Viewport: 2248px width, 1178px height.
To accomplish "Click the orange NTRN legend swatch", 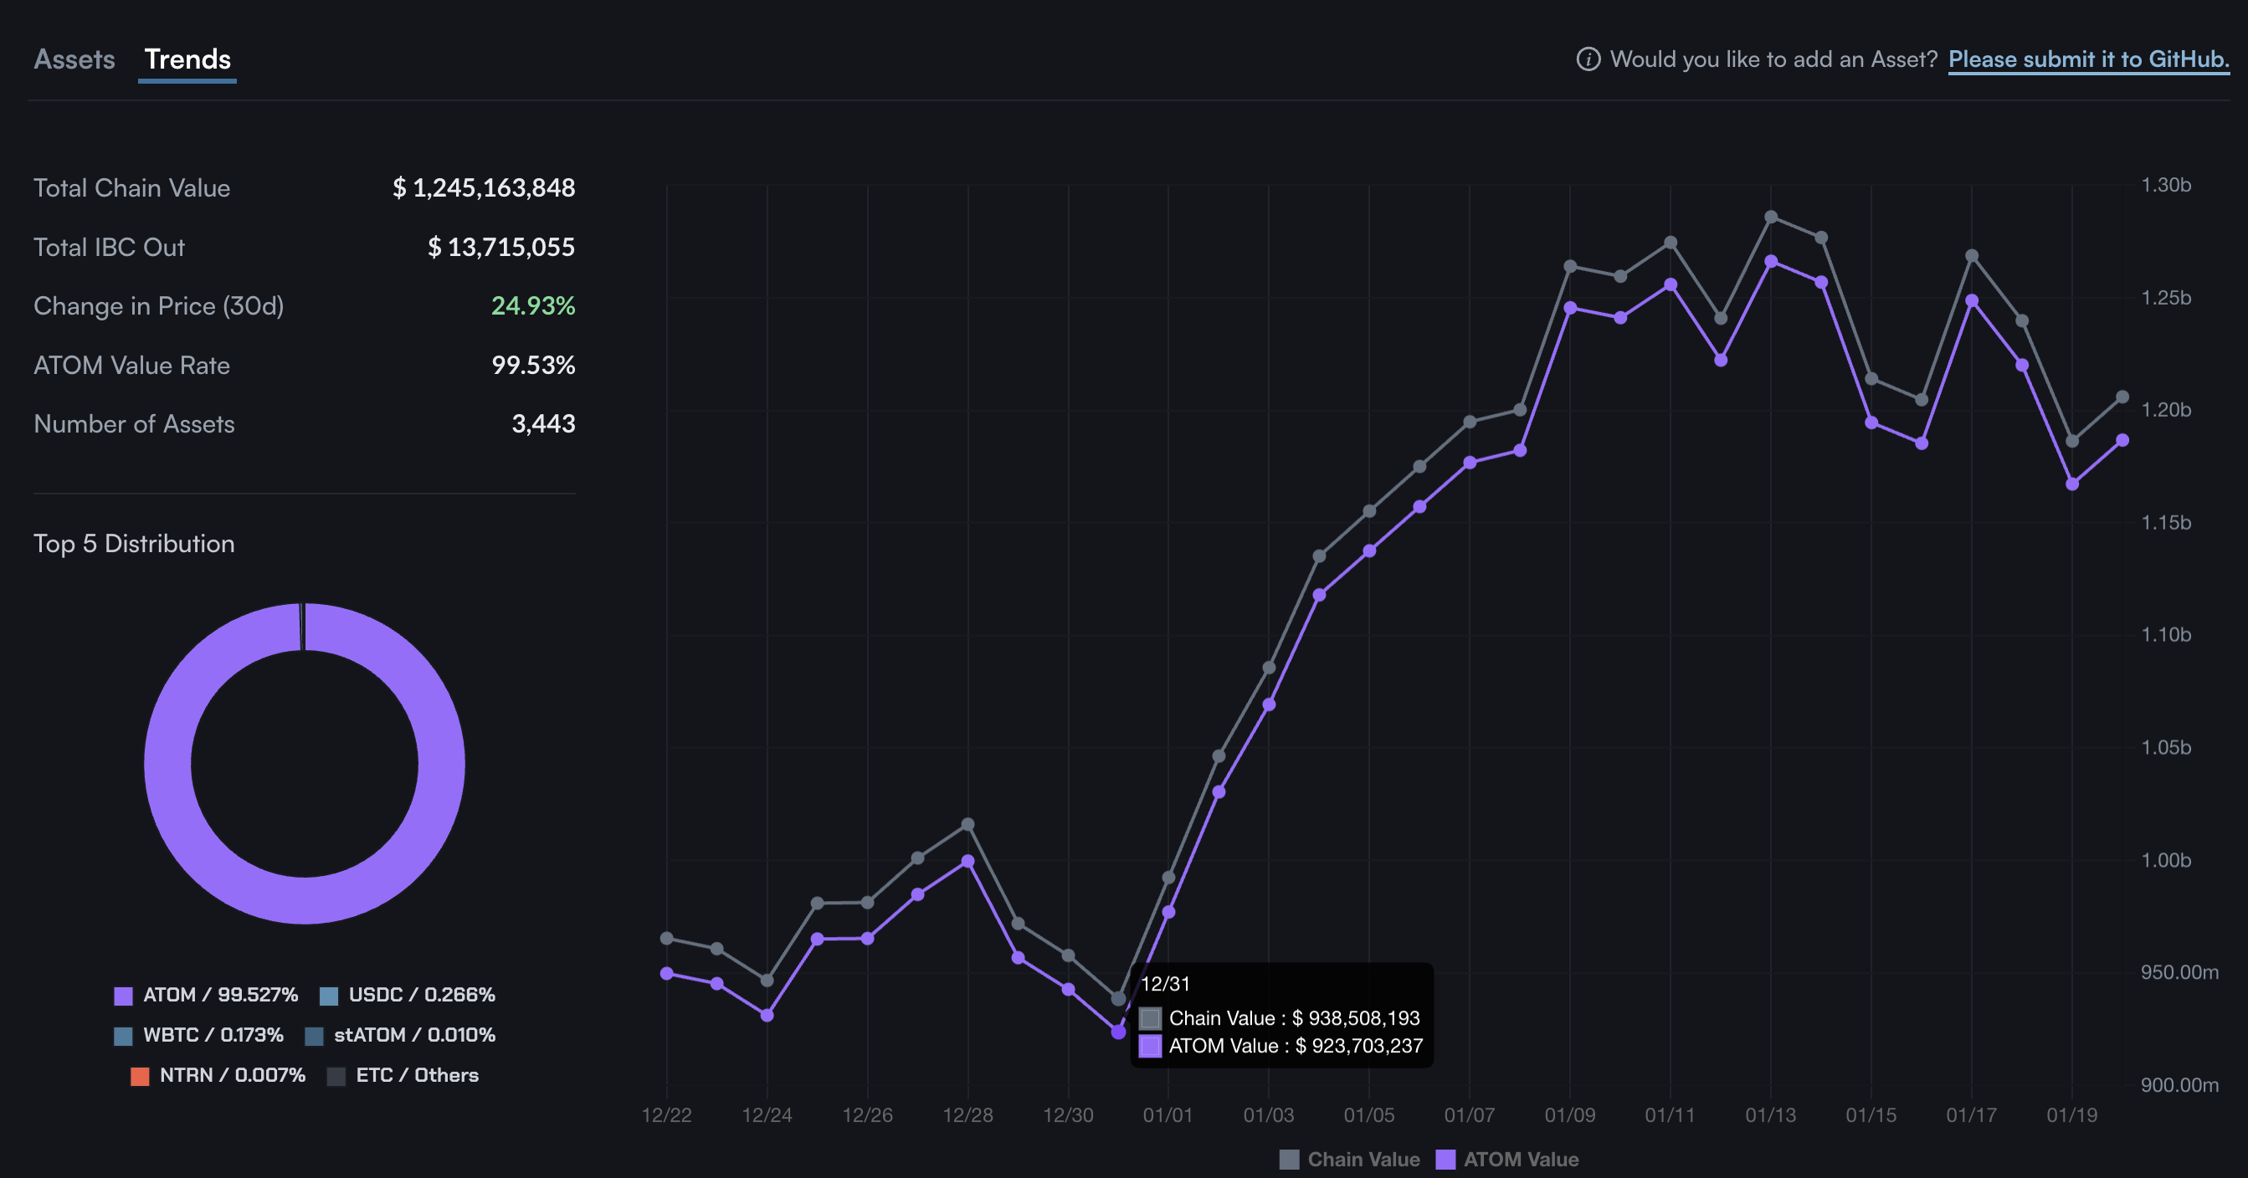I will coord(140,1076).
